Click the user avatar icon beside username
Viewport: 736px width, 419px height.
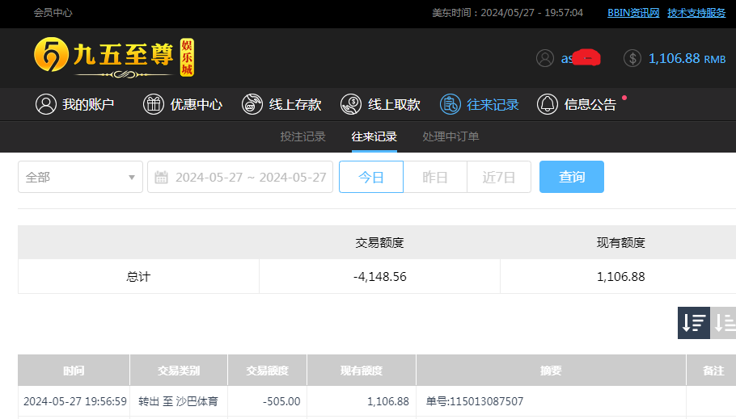coord(546,58)
